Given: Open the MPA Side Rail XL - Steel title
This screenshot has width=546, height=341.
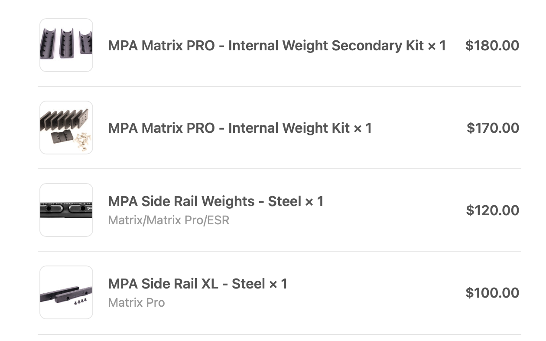Looking at the screenshot, I should click(x=186, y=284).
